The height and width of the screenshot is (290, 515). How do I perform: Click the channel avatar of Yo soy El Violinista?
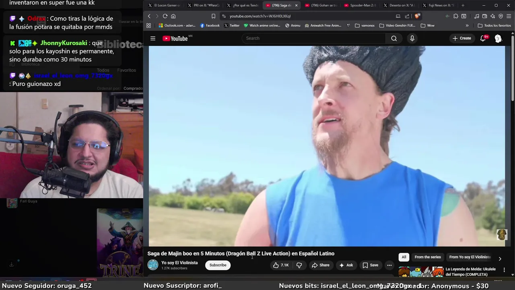tap(153, 265)
